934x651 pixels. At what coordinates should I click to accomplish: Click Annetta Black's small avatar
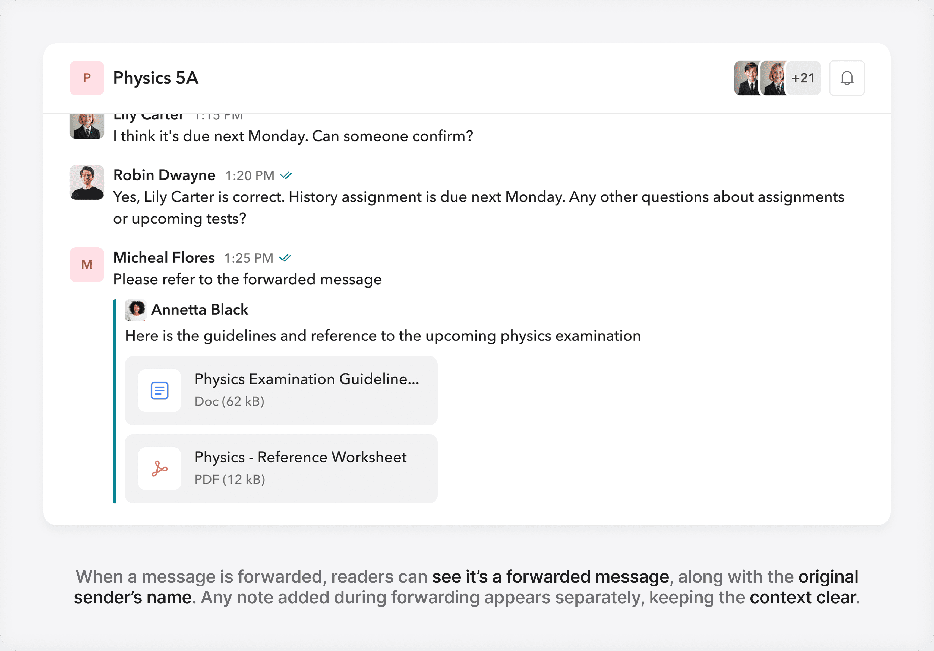point(135,310)
